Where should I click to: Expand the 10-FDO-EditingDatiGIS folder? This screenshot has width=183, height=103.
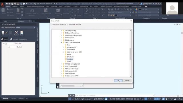pyautogui.click(x=61, y=64)
